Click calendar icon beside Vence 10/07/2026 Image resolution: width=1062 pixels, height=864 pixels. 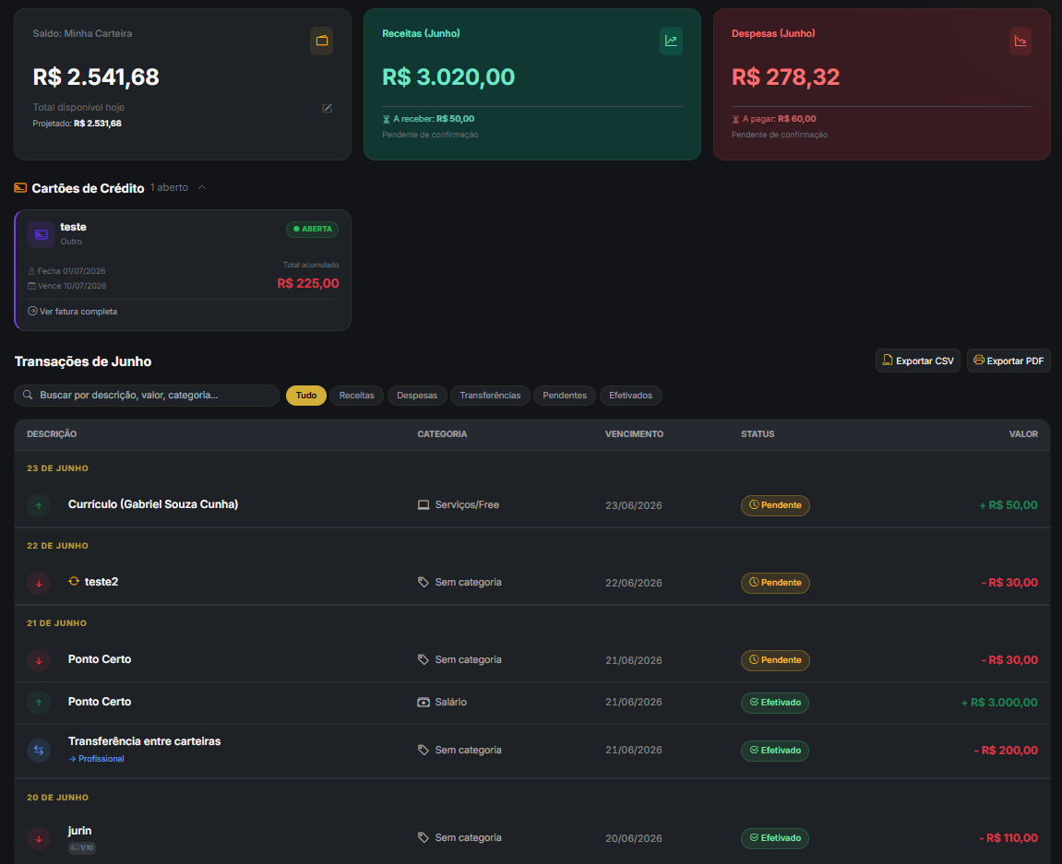point(31,286)
